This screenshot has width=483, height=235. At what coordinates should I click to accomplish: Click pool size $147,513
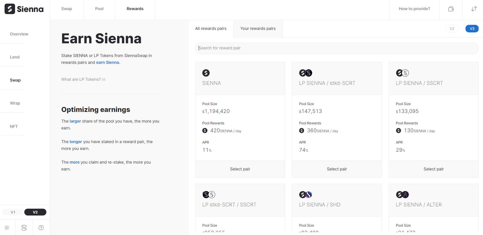click(310, 111)
